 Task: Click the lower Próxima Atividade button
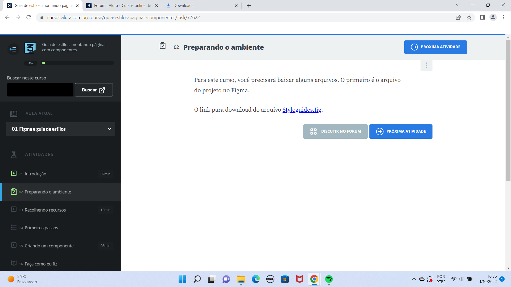(401, 132)
